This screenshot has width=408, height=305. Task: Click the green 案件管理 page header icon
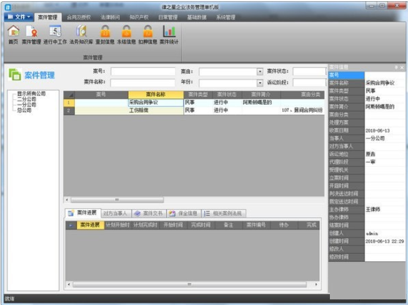click(x=15, y=75)
